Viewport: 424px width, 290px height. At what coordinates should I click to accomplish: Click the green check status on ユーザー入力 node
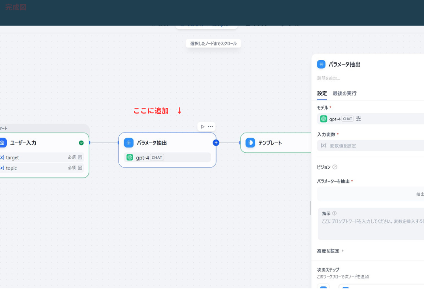81,143
